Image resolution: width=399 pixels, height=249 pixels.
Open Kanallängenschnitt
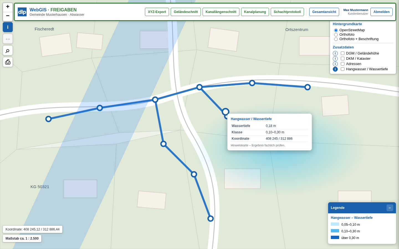coord(221,12)
